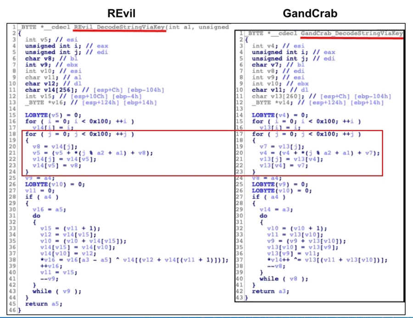Viewport: 413px width, 318px height.
Task: Click "v4 = (v4 + *(j % a2 + a1) + v7);"
Action: click(319, 153)
